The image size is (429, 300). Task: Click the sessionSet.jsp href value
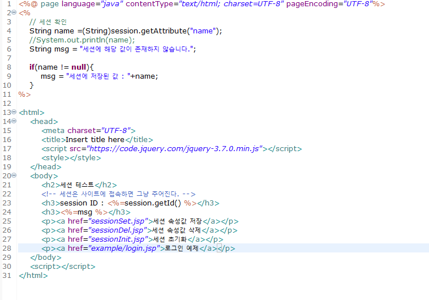click(118, 221)
